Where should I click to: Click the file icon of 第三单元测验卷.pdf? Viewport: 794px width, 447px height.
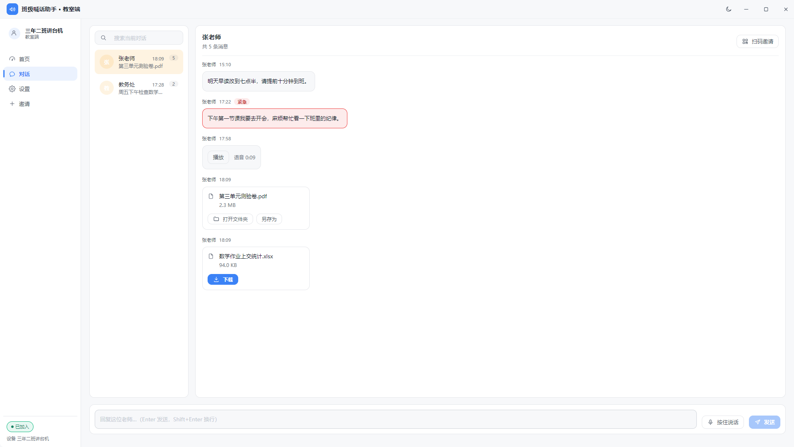tap(211, 196)
